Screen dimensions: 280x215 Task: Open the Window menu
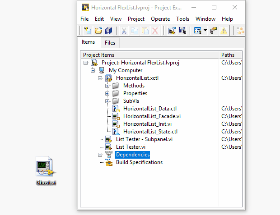point(205,19)
